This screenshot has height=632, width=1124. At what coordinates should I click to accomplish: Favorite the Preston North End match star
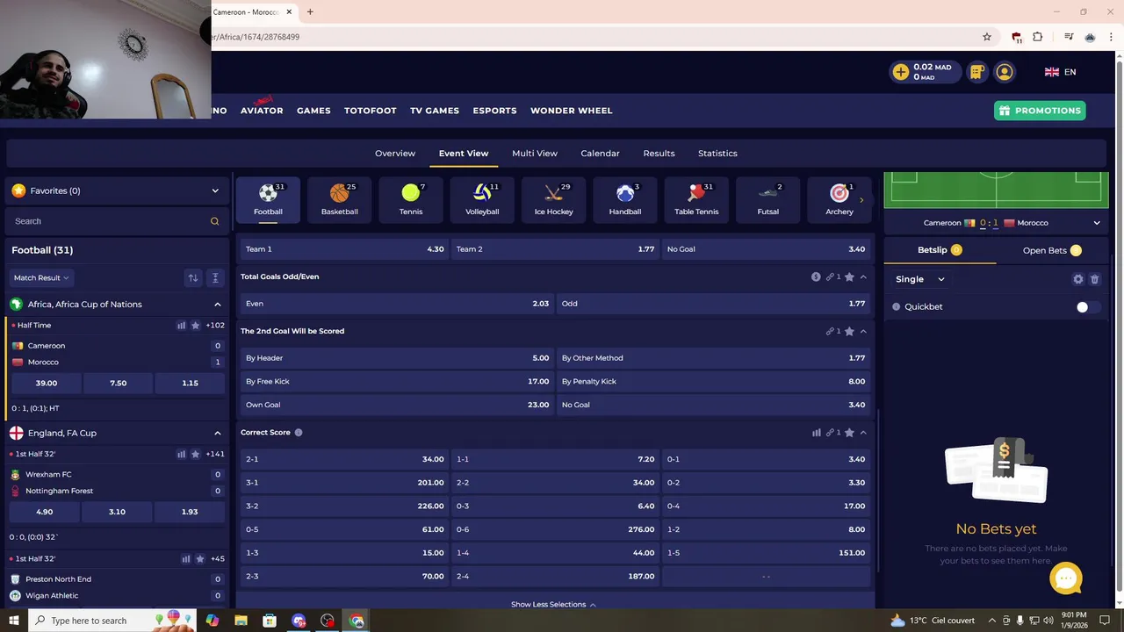(200, 558)
